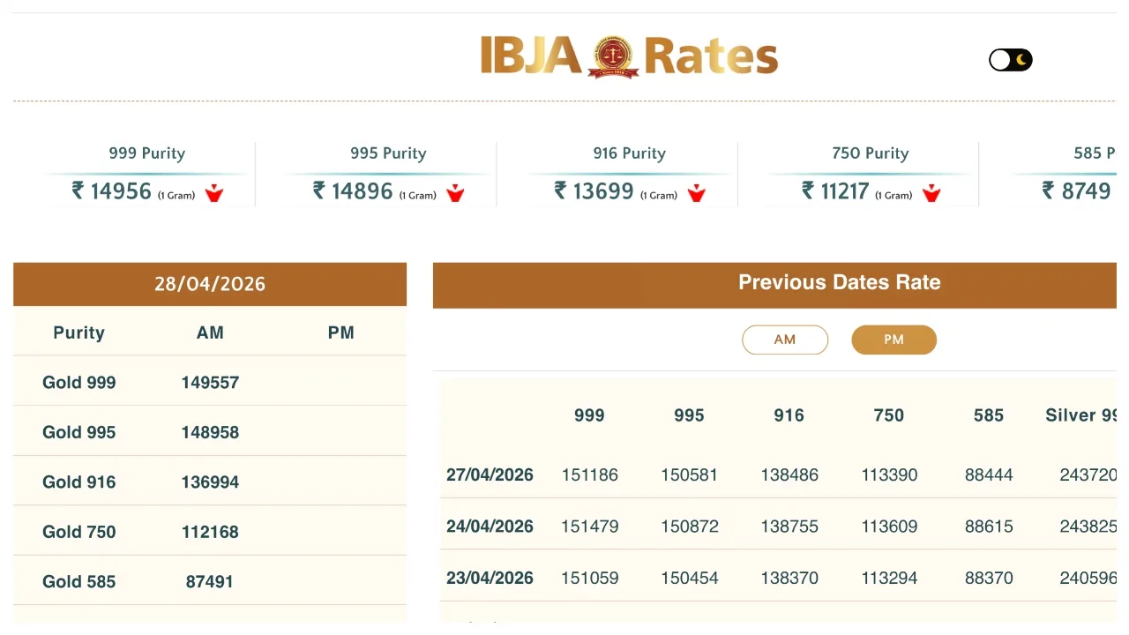Select the 916 Purity rate card
The height and width of the screenshot is (635, 1129).
click(629, 176)
